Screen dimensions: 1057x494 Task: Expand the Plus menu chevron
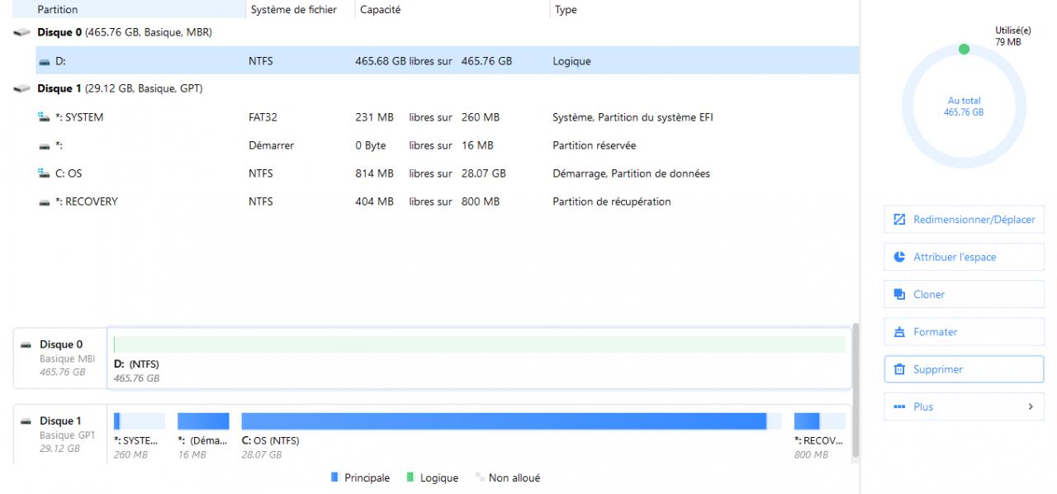(x=1030, y=406)
